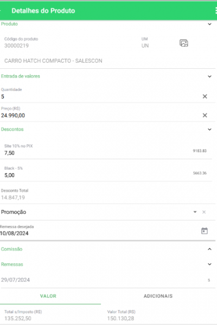Edit the Quantidade input field
This screenshot has width=217, height=325.
(x=101, y=96)
